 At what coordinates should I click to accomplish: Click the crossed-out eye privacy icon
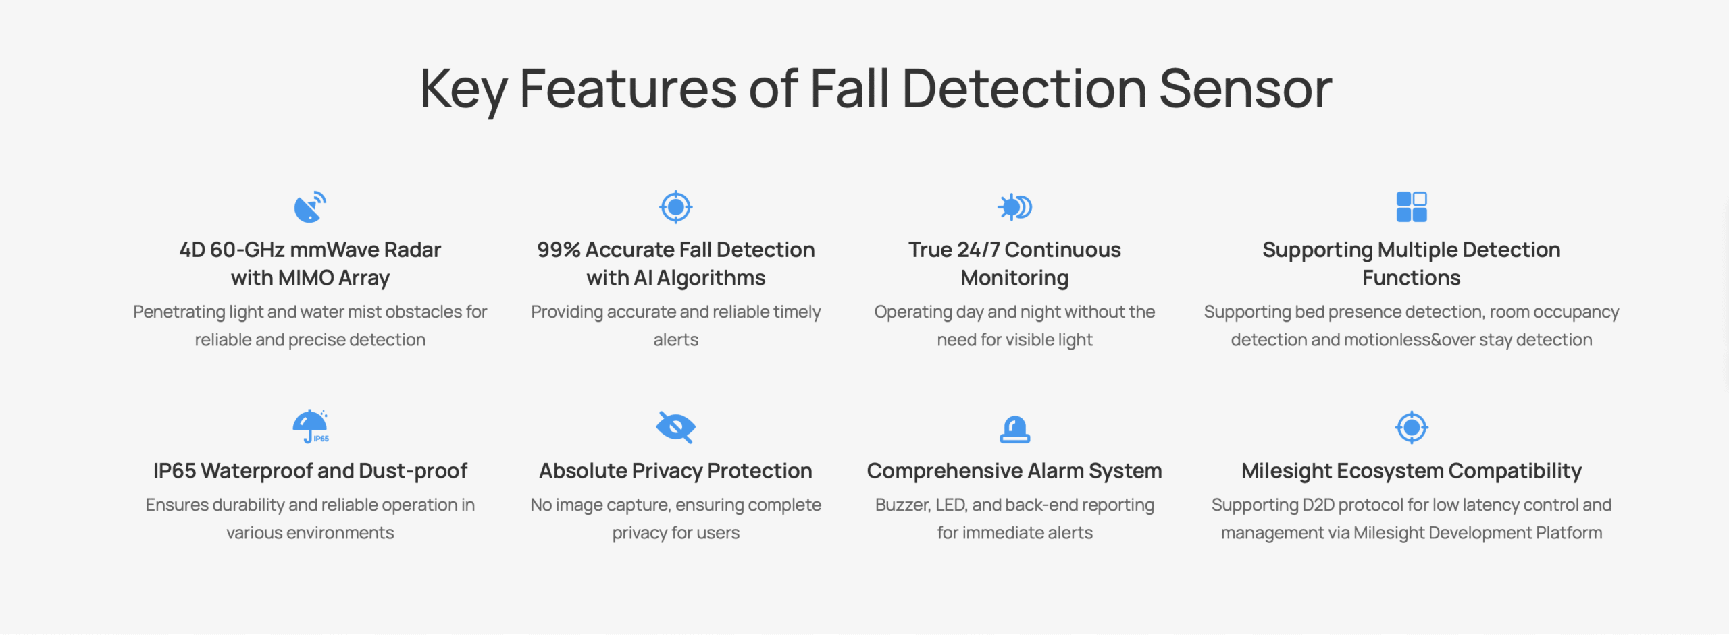click(x=675, y=427)
